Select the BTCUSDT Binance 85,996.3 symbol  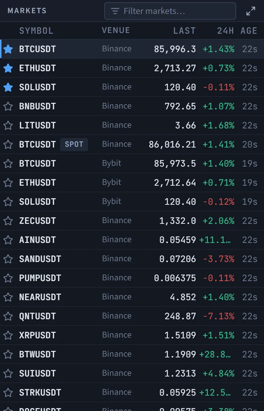(x=37, y=49)
